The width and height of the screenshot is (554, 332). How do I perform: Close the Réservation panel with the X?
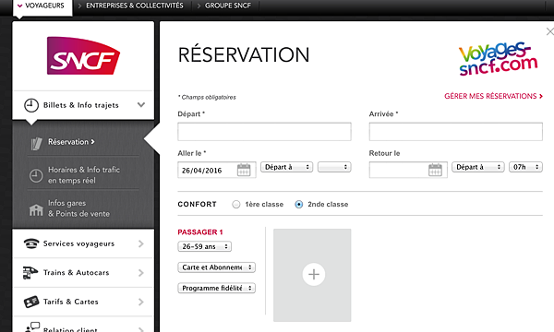point(550,31)
